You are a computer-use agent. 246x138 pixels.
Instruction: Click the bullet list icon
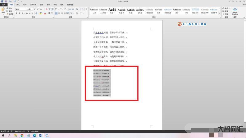click(57, 9)
